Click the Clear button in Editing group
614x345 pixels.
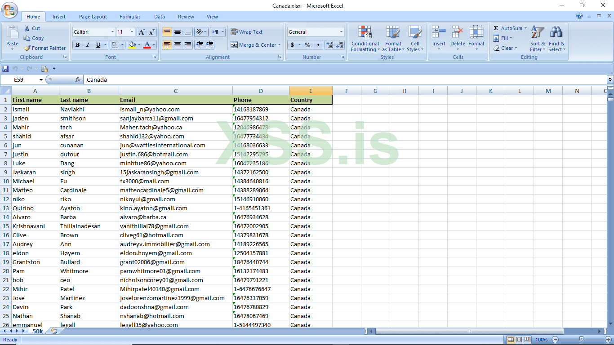click(505, 48)
